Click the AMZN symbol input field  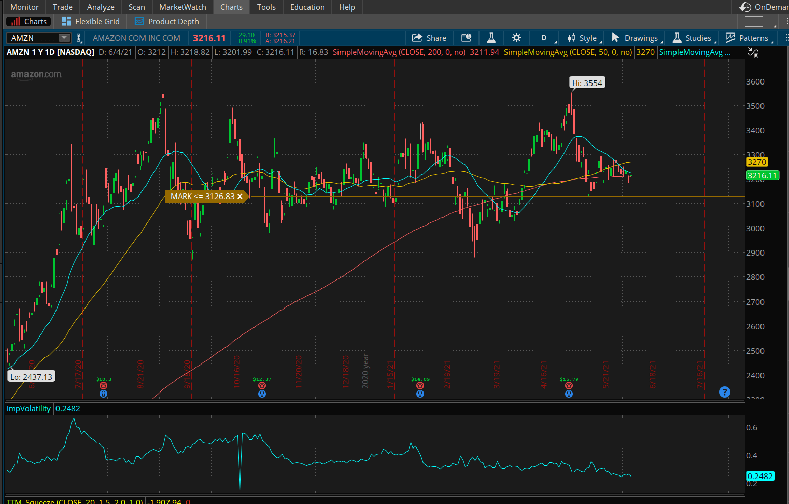32,38
